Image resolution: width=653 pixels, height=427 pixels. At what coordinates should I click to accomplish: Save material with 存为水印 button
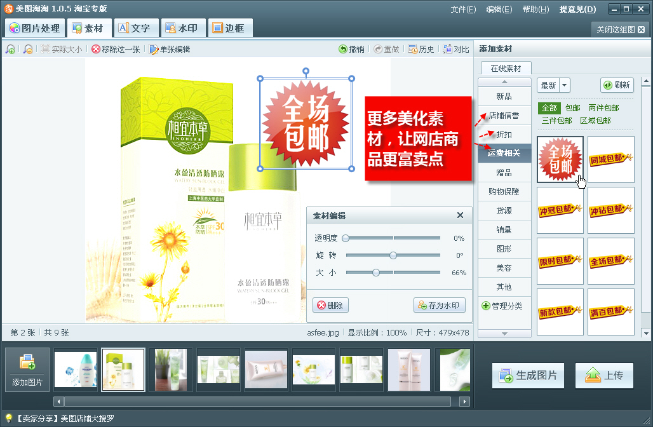pyautogui.click(x=440, y=306)
